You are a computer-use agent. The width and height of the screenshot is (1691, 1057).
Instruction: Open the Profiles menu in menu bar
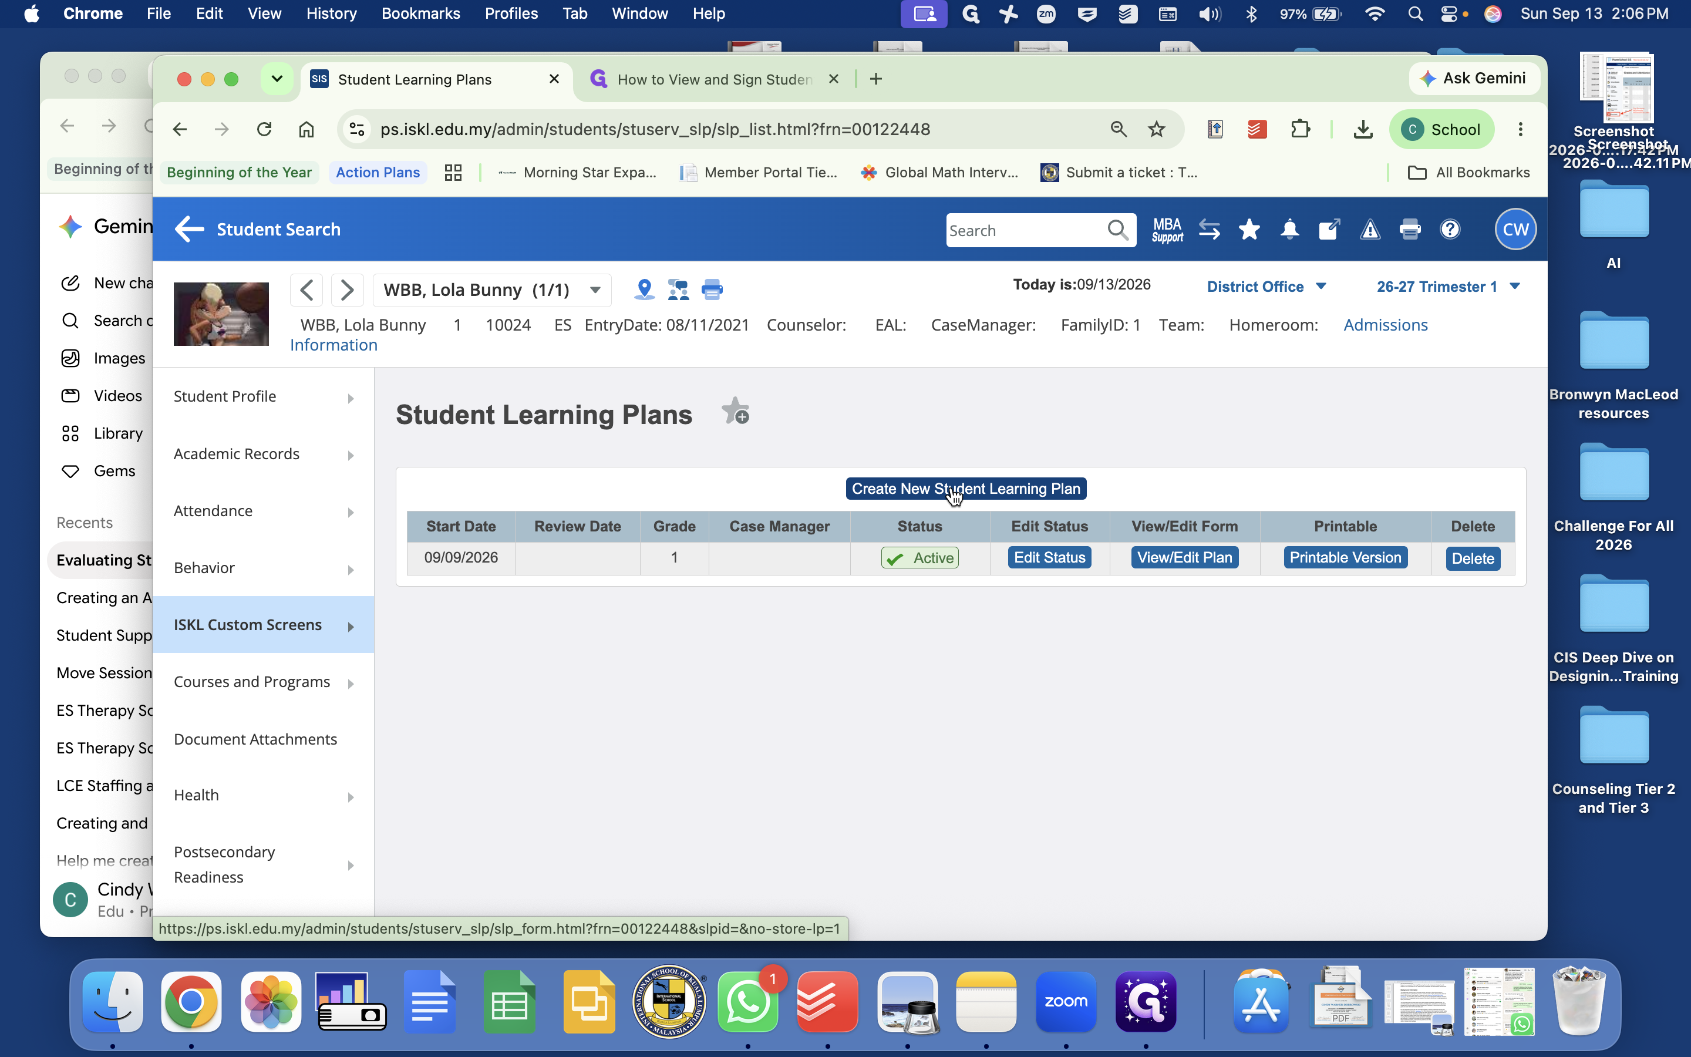click(x=511, y=14)
